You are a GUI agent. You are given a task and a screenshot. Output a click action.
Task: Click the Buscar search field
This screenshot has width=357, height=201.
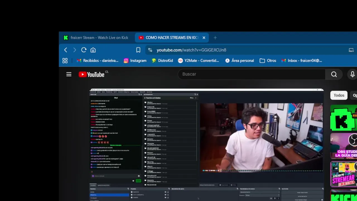(252, 74)
